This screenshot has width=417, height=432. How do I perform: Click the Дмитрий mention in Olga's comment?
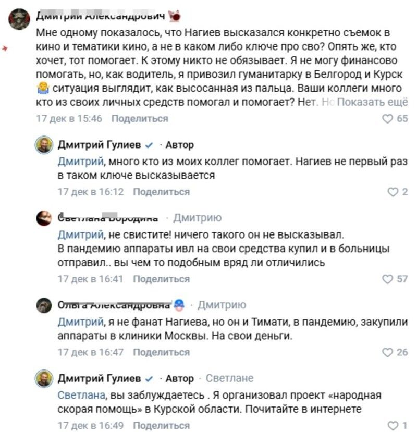[x=77, y=322]
